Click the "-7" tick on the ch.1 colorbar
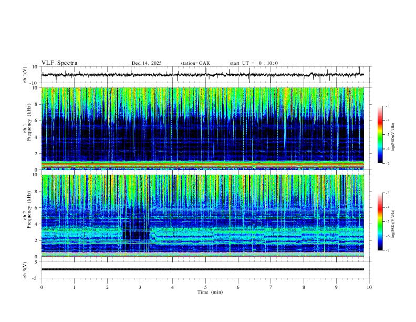The width and height of the screenshot is (416, 322). pos(387,163)
